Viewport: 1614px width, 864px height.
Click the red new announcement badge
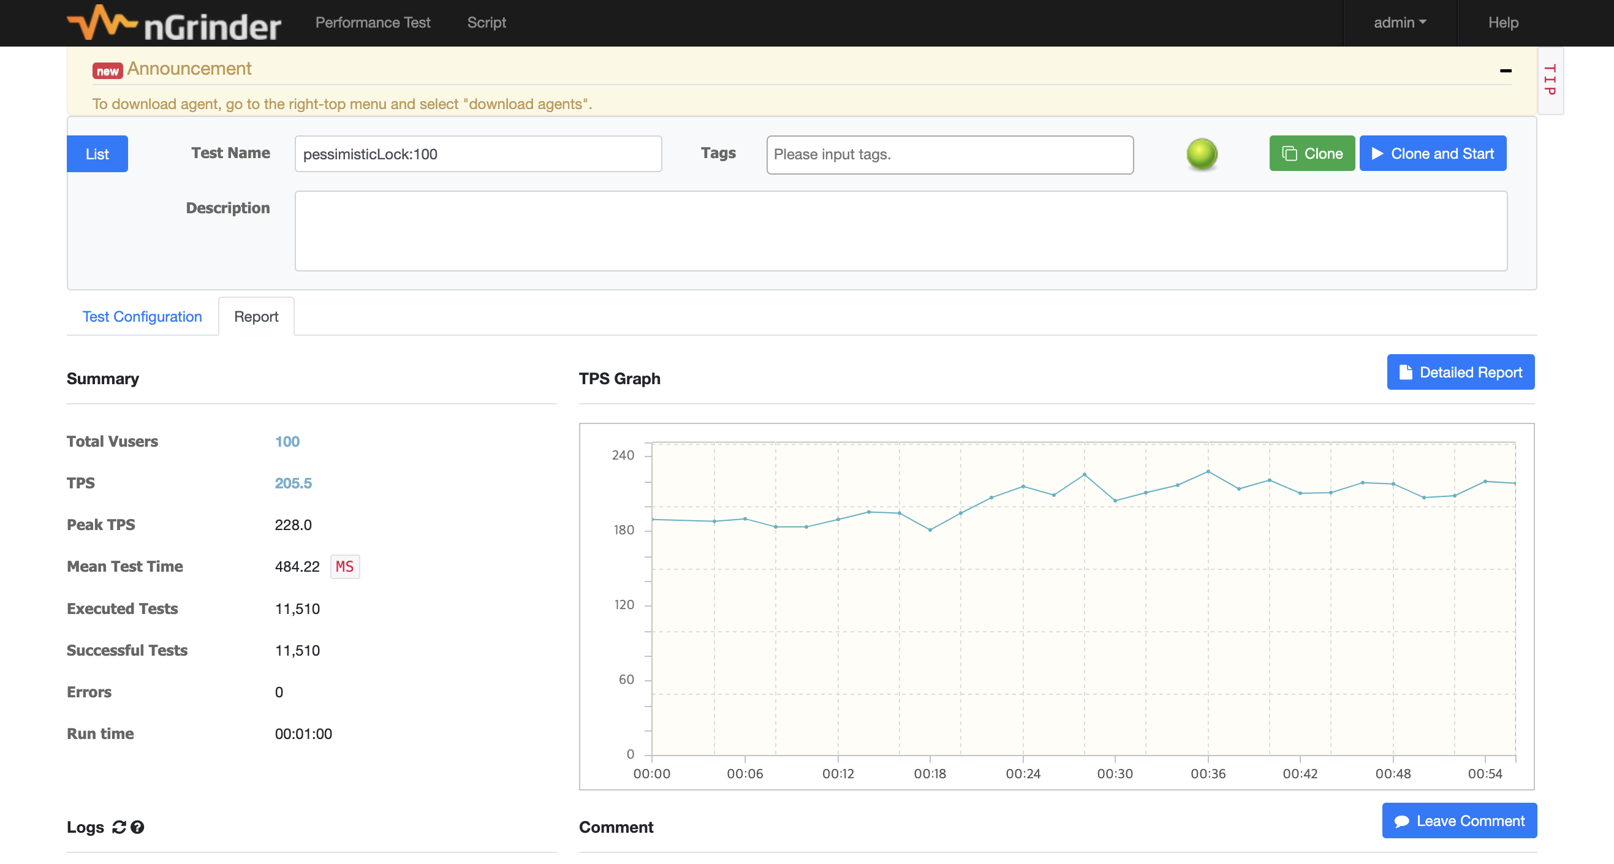point(107,71)
